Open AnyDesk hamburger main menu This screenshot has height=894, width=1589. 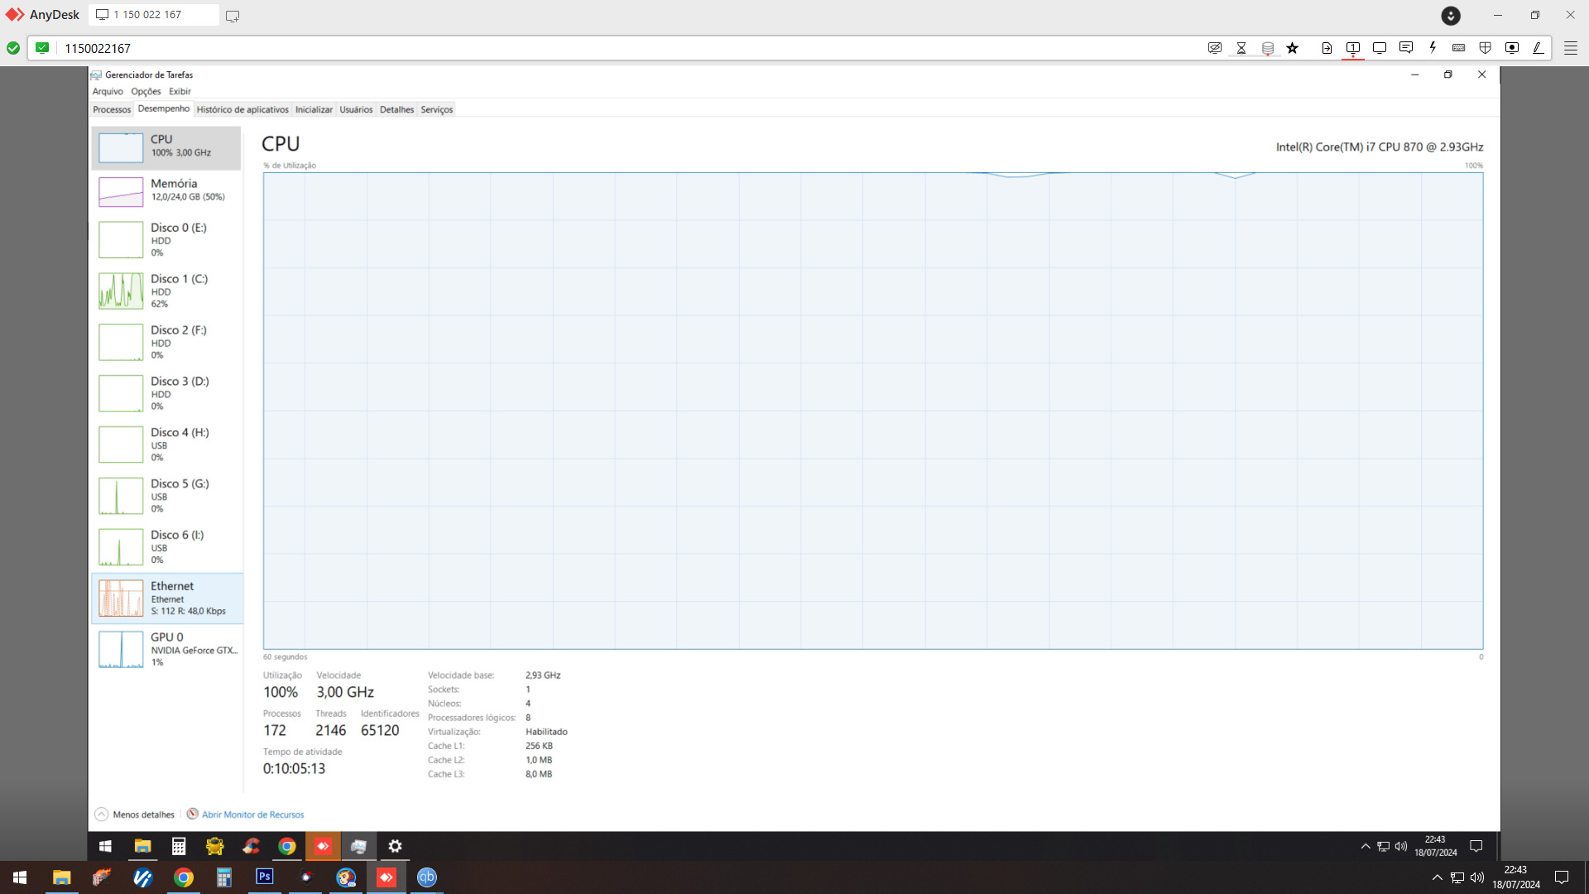(1570, 48)
